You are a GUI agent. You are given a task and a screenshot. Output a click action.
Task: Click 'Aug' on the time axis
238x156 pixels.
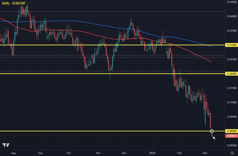point(13,153)
